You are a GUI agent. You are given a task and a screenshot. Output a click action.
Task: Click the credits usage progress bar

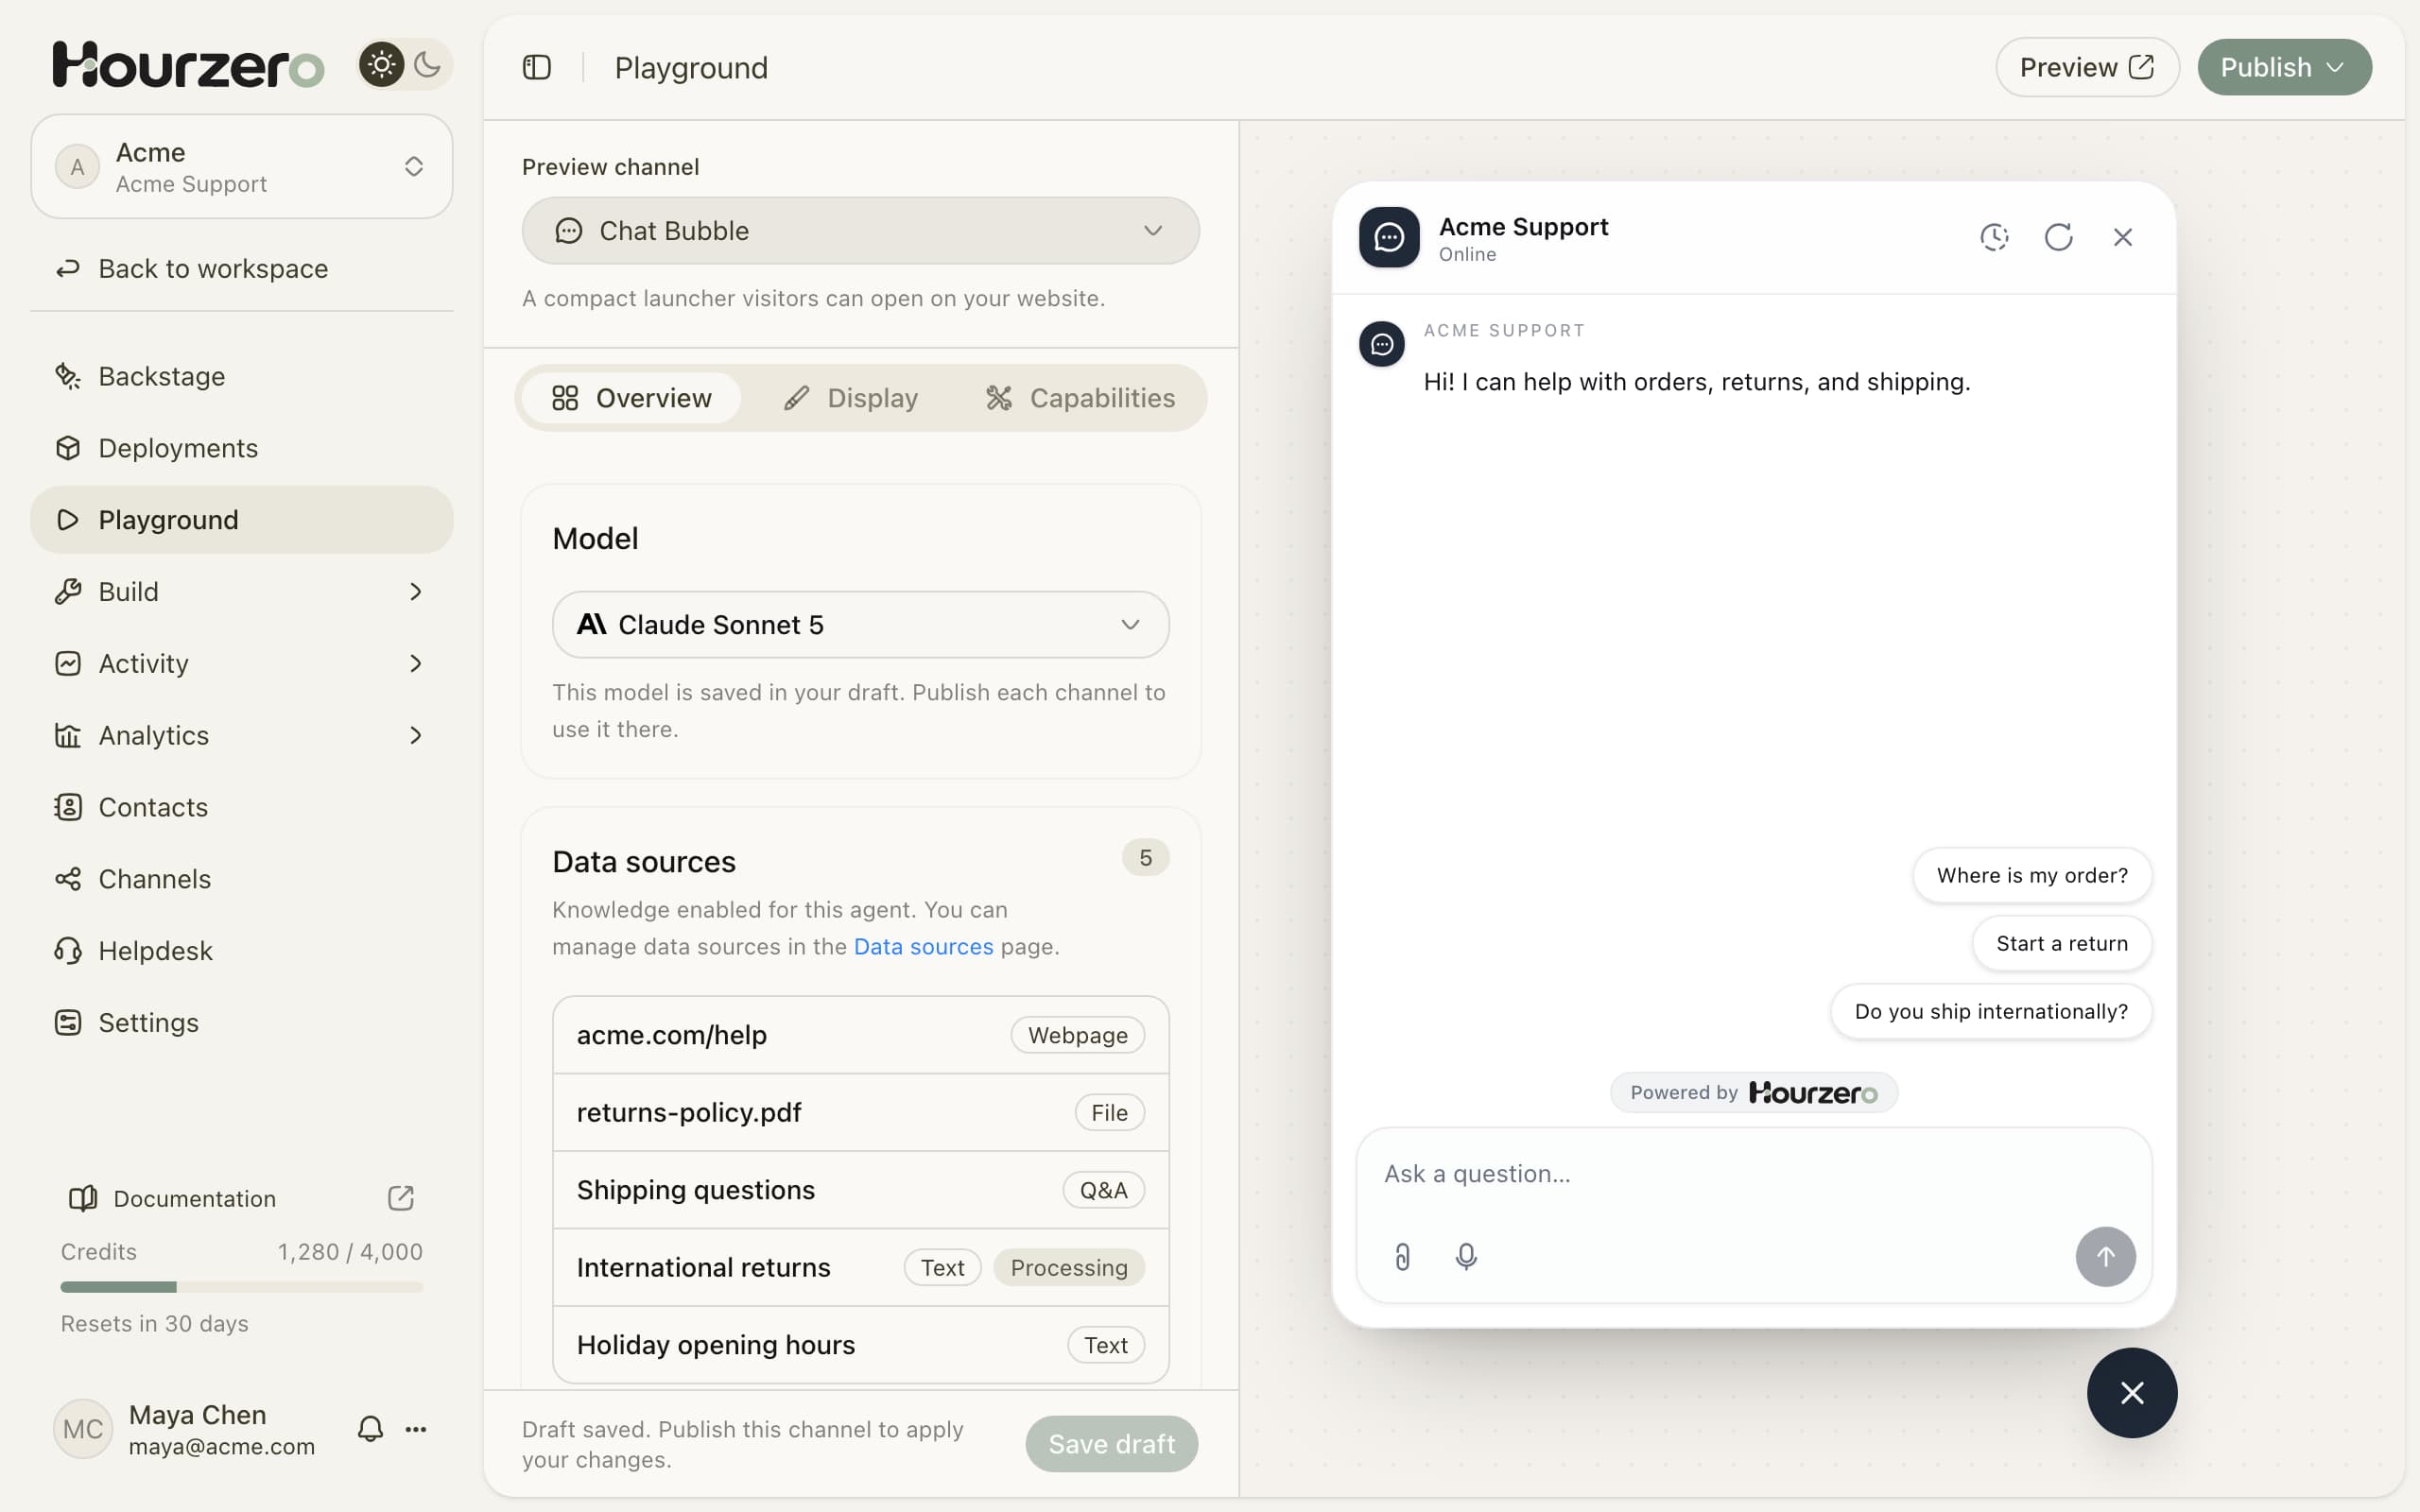(x=242, y=1287)
